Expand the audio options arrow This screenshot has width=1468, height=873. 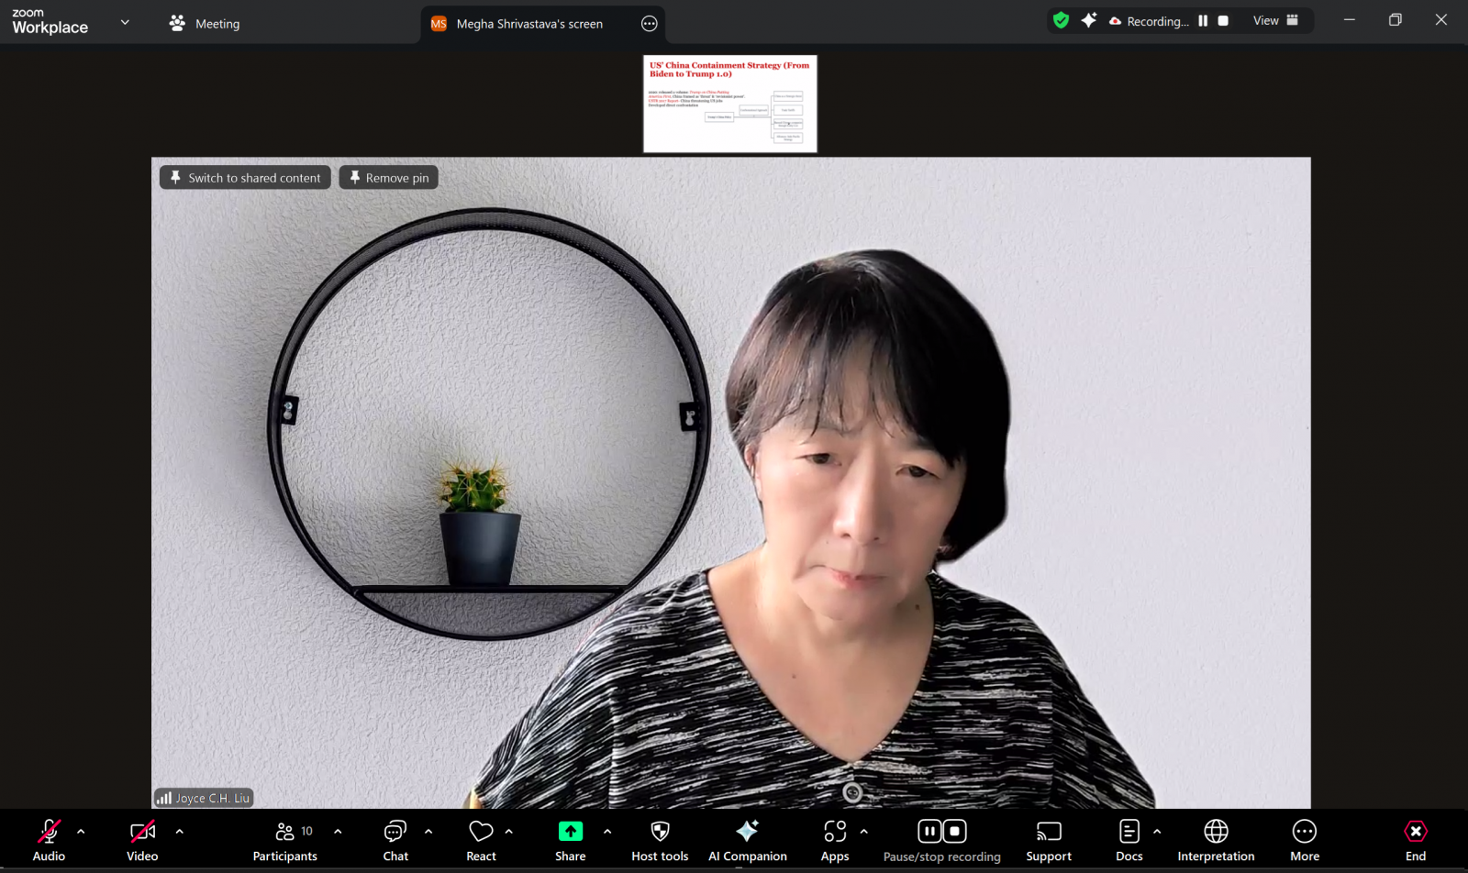click(x=81, y=832)
